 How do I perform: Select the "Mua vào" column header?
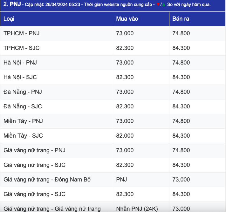tap(127, 19)
